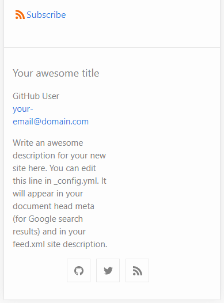
Task: Click the 'Write an awesome' text line
Action: click(48, 143)
